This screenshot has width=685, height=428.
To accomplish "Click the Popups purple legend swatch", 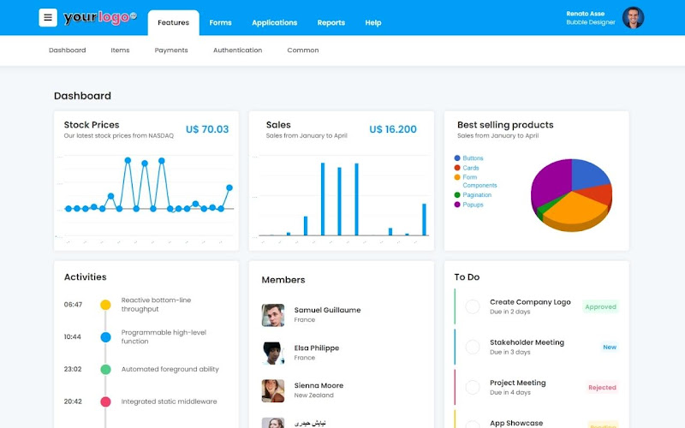I will coord(457,205).
